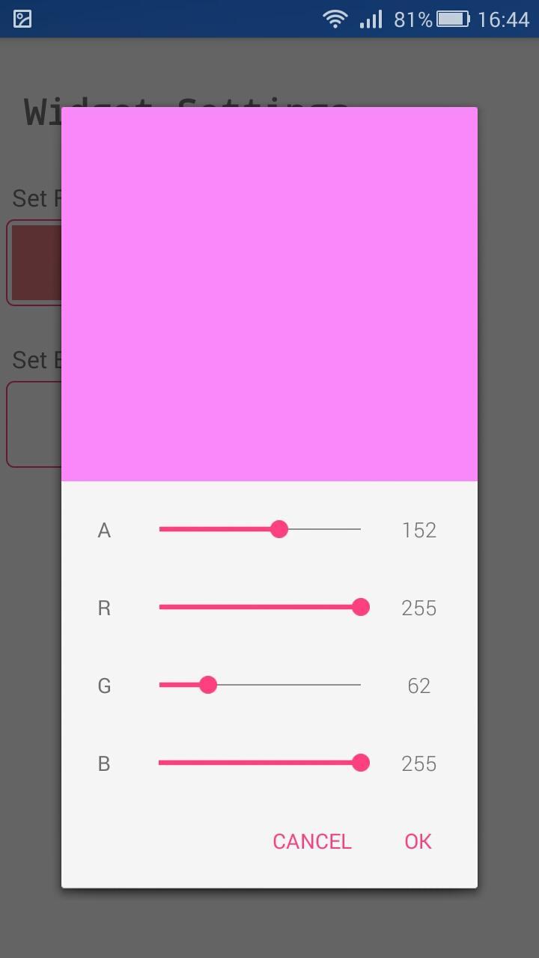The image size is (539, 958).
Task: Click the 'A' channel label
Action: [104, 531]
